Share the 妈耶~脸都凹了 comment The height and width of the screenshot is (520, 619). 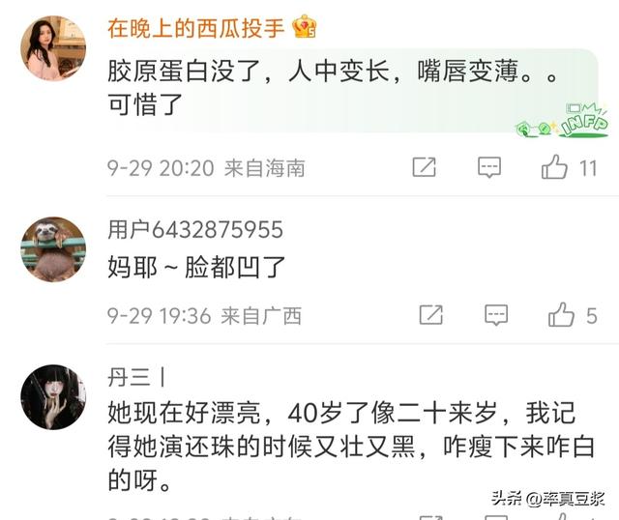tap(430, 315)
